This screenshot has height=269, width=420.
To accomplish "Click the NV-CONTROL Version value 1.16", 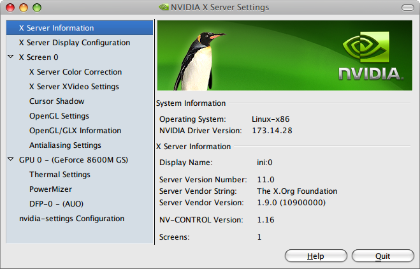I will (266, 220).
